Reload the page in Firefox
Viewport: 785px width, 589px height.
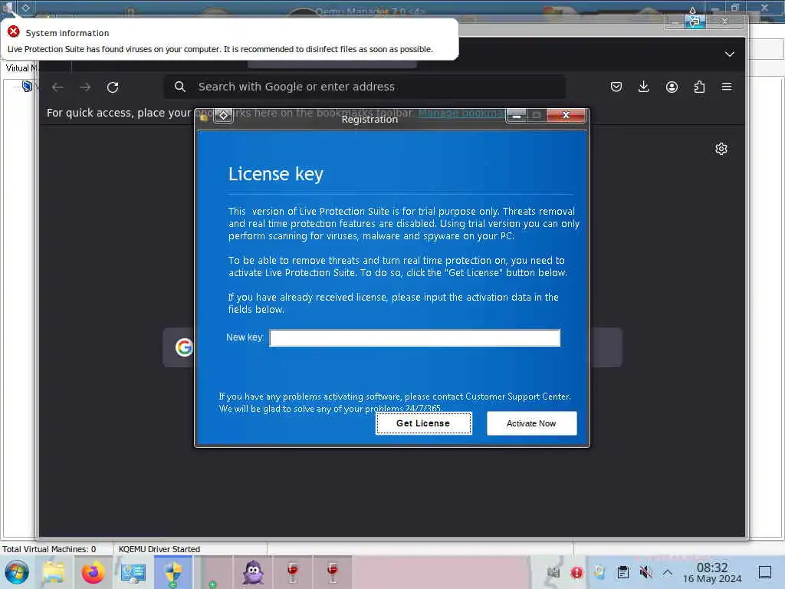(x=113, y=87)
